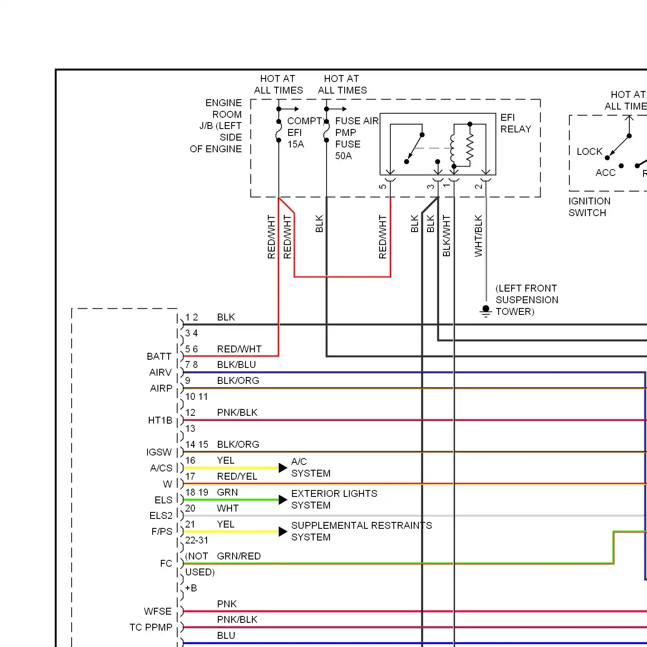647x647 pixels.
Task: Click the ground symbol at suspension tower
Action: coord(486,311)
